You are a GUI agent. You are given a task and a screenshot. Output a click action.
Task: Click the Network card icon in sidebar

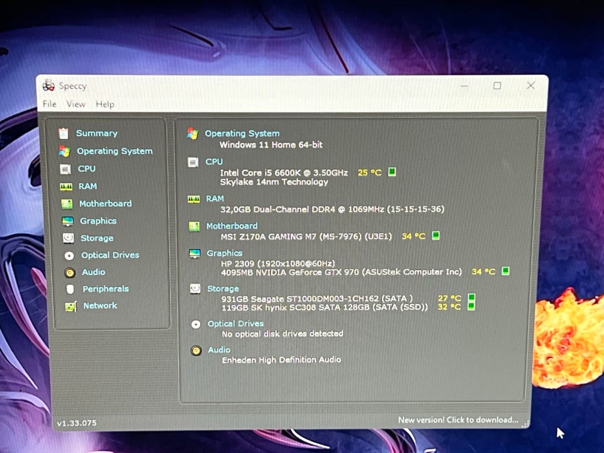[71, 306]
